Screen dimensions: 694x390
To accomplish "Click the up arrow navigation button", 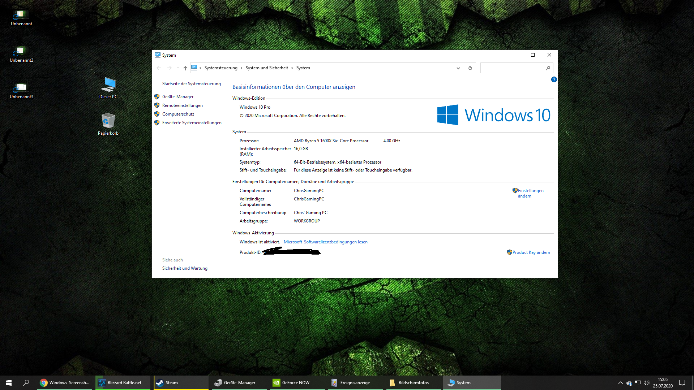I will point(185,68).
